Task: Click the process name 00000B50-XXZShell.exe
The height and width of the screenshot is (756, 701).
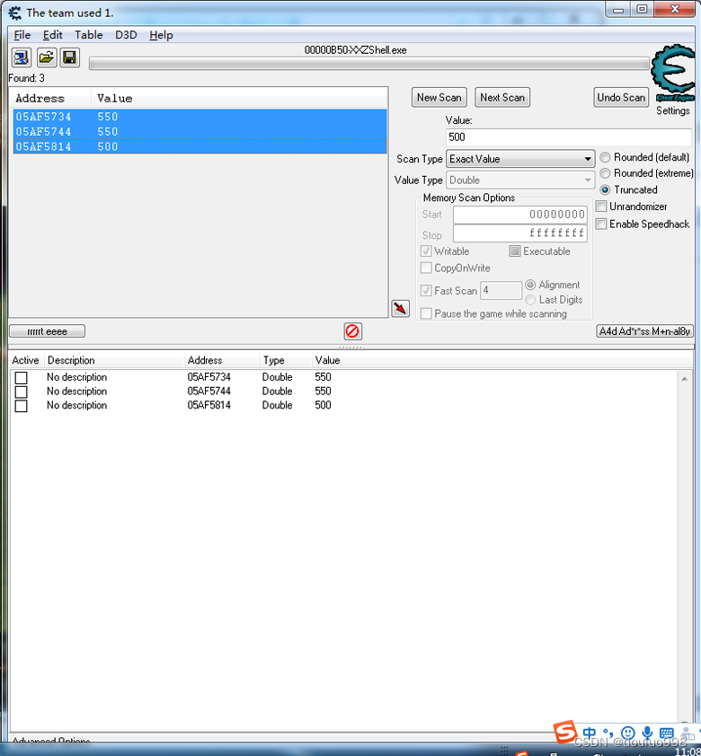Action: pos(356,50)
